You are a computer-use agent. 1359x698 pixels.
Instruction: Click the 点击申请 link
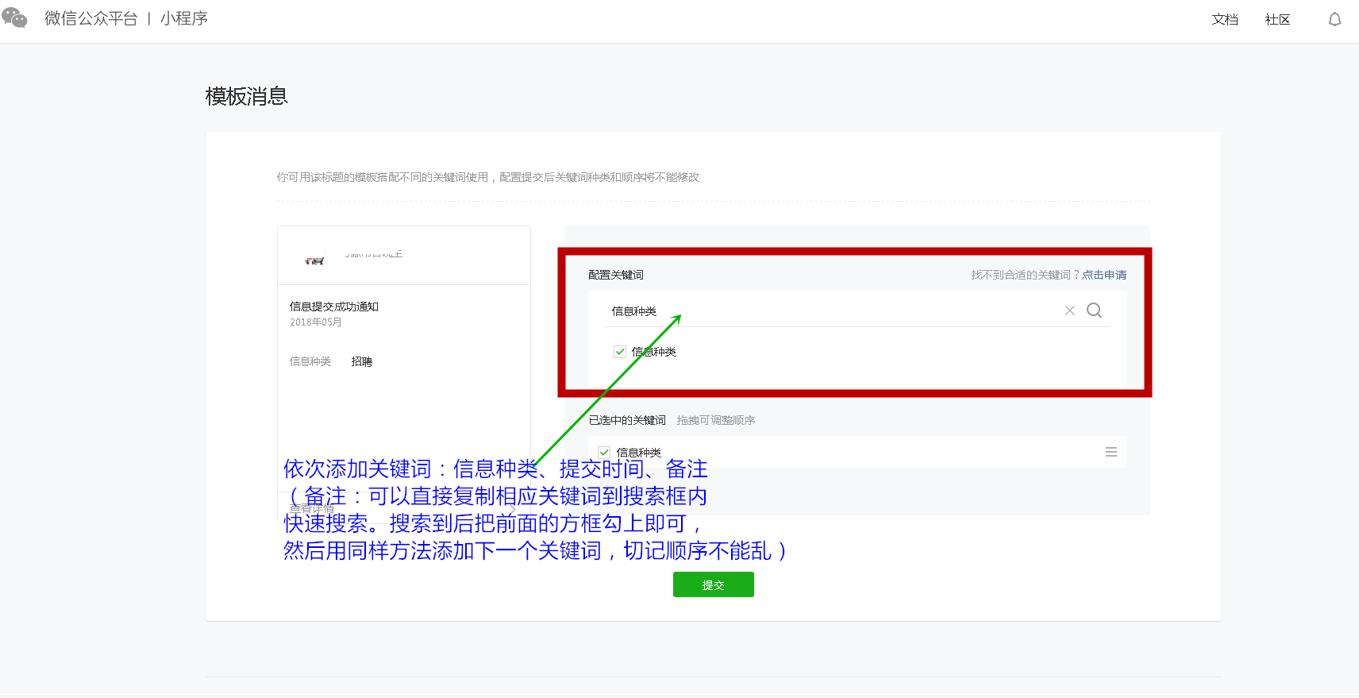coord(1104,275)
